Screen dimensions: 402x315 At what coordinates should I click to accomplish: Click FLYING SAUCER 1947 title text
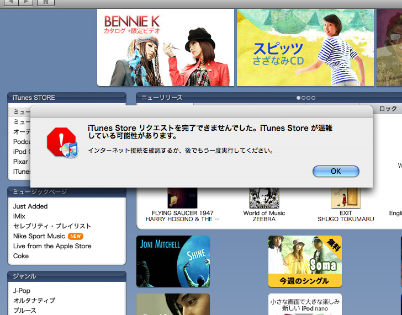[x=183, y=213]
